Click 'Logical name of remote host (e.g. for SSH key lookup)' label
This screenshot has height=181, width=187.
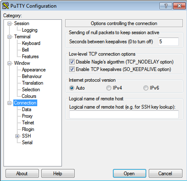pyautogui.click(x=122, y=107)
